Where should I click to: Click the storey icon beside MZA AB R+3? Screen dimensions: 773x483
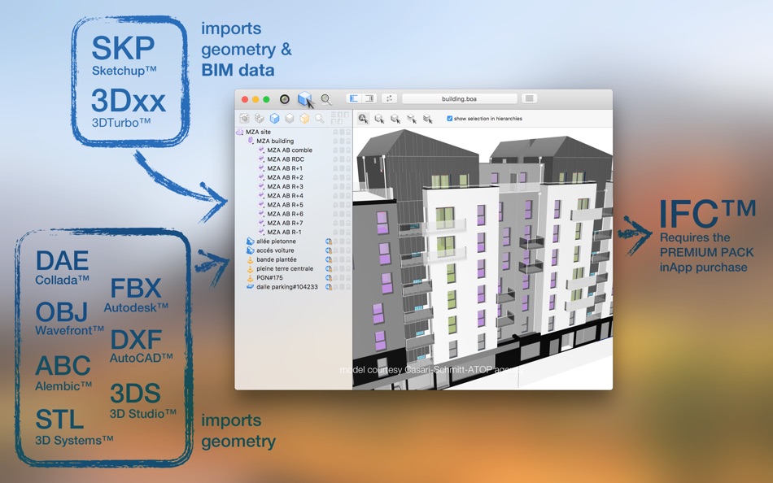point(261,187)
